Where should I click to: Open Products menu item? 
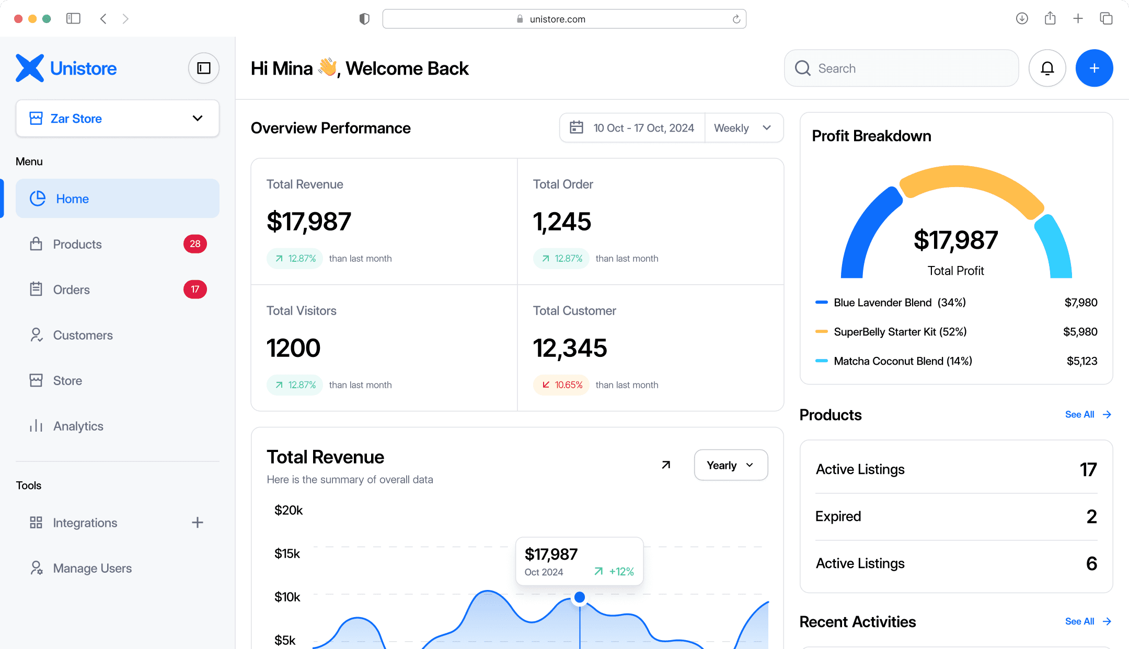pyautogui.click(x=118, y=244)
